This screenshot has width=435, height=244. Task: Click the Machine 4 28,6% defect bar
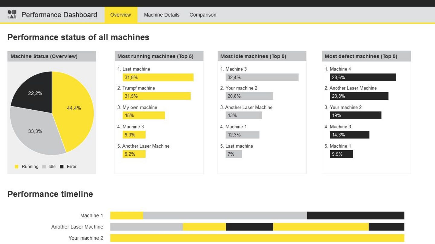point(363,77)
